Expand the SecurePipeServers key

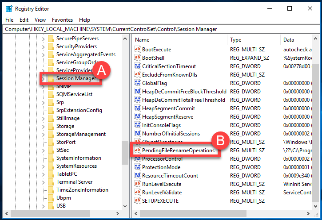coord(43,39)
